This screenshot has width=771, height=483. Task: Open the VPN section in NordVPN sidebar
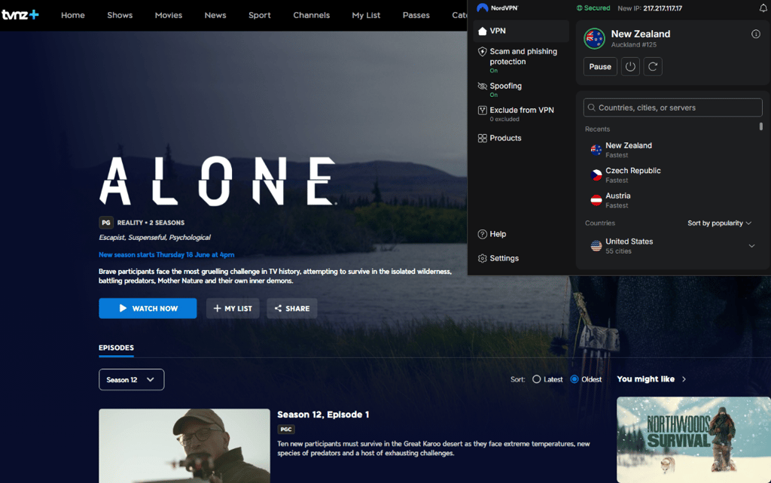pos(521,31)
